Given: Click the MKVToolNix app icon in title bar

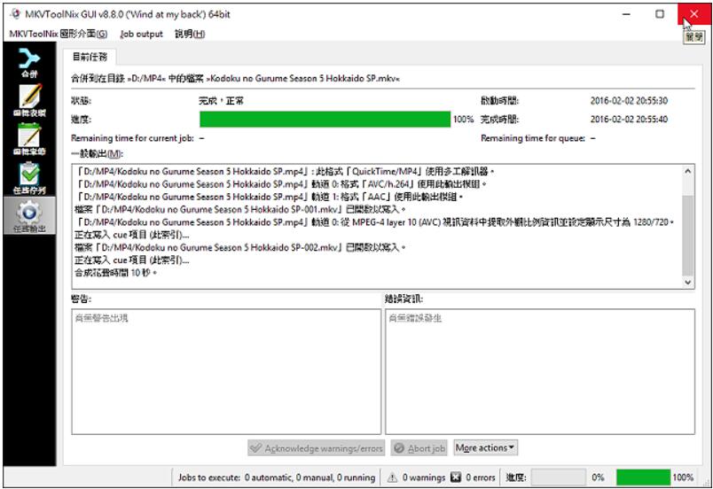Looking at the screenshot, I should (15, 14).
